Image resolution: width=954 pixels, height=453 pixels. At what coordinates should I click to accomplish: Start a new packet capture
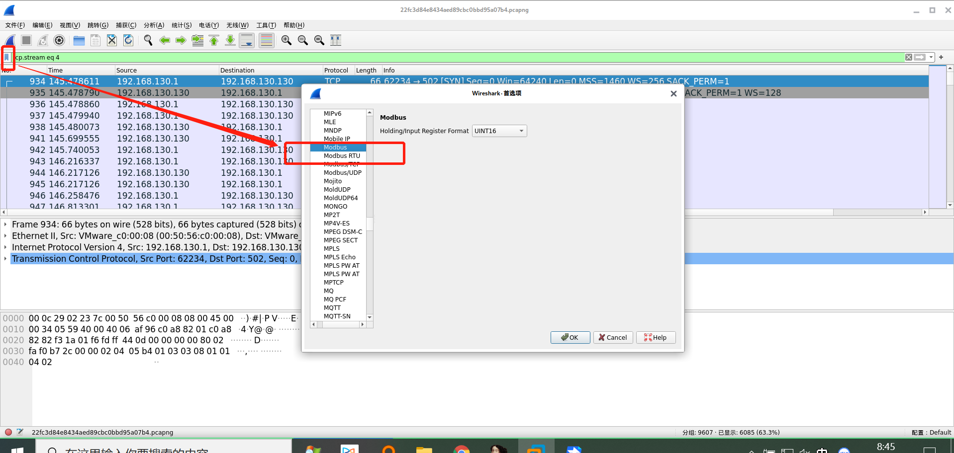coord(9,40)
